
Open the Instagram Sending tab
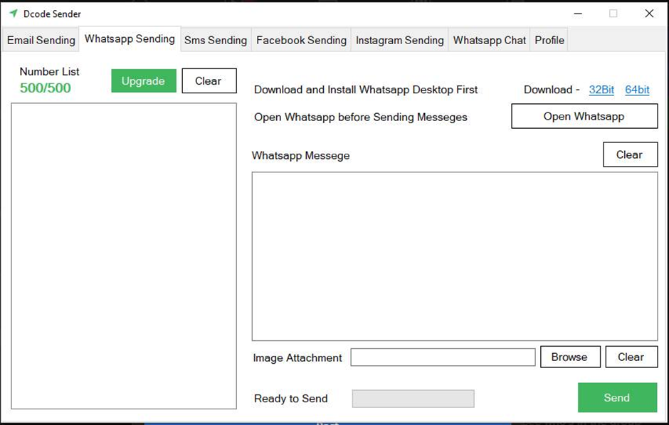pos(400,40)
